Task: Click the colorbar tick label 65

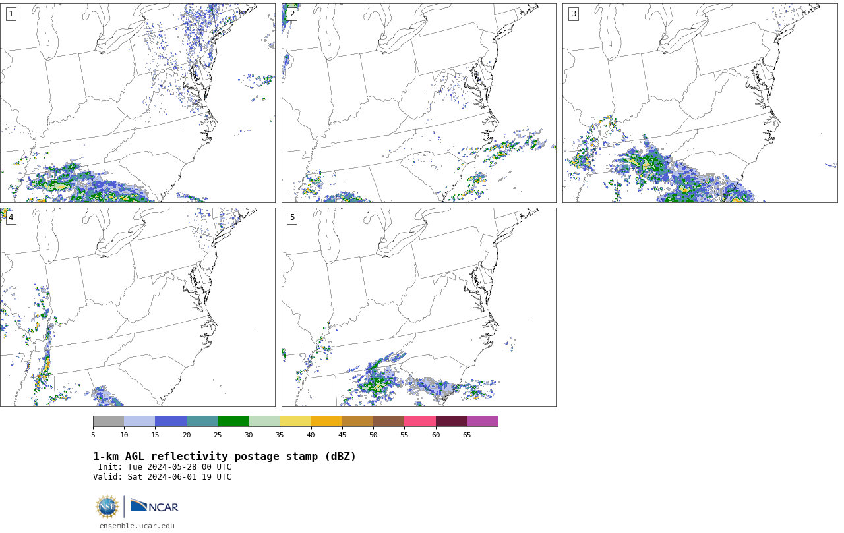Action: (x=467, y=435)
